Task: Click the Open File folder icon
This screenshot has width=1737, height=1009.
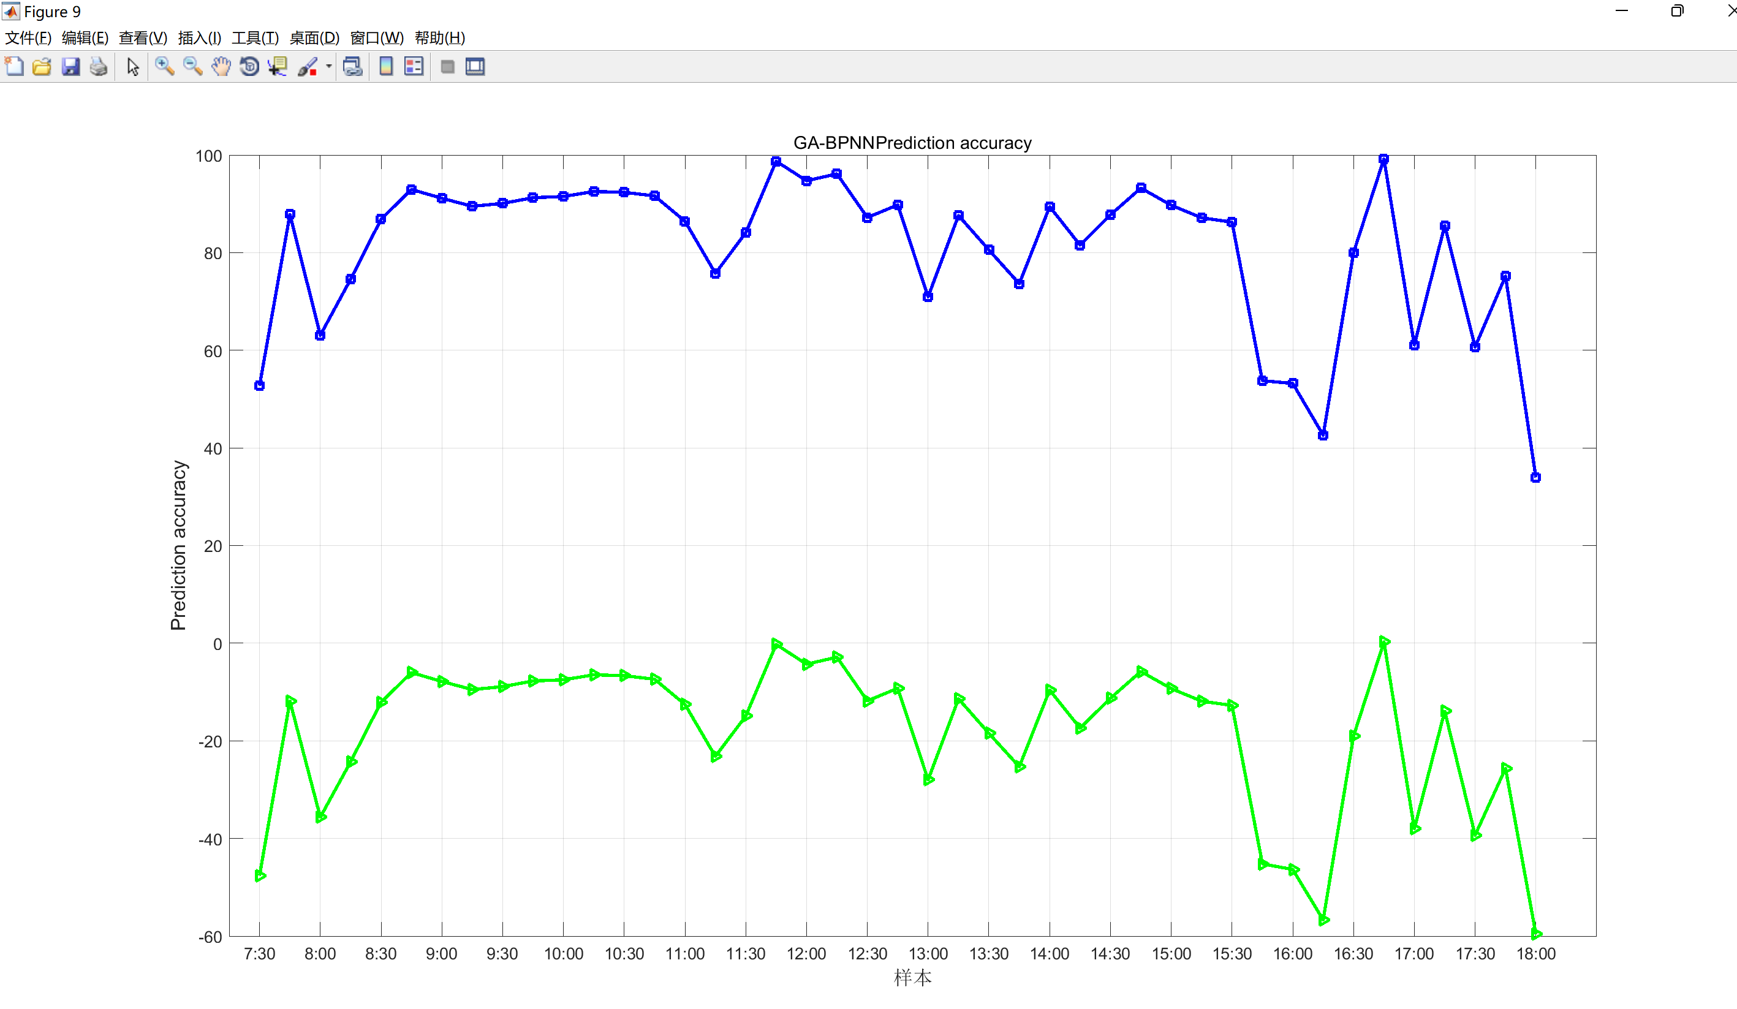Action: tap(42, 67)
